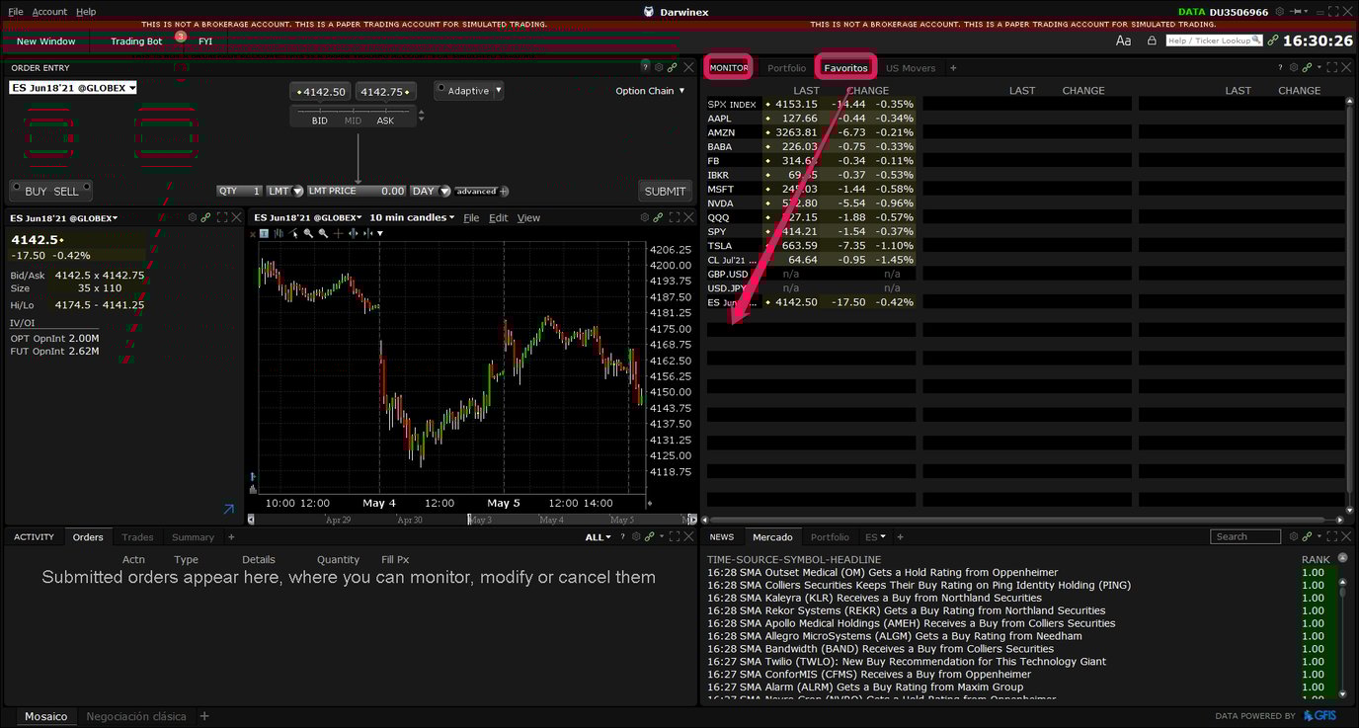Viewport: 1359px width, 728px height.
Task: Open the Aa font size adjuster
Action: pyautogui.click(x=1123, y=40)
